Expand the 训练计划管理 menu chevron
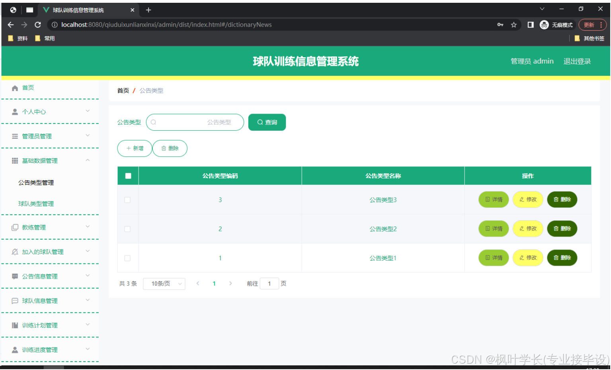This screenshot has width=611, height=370. click(x=88, y=325)
